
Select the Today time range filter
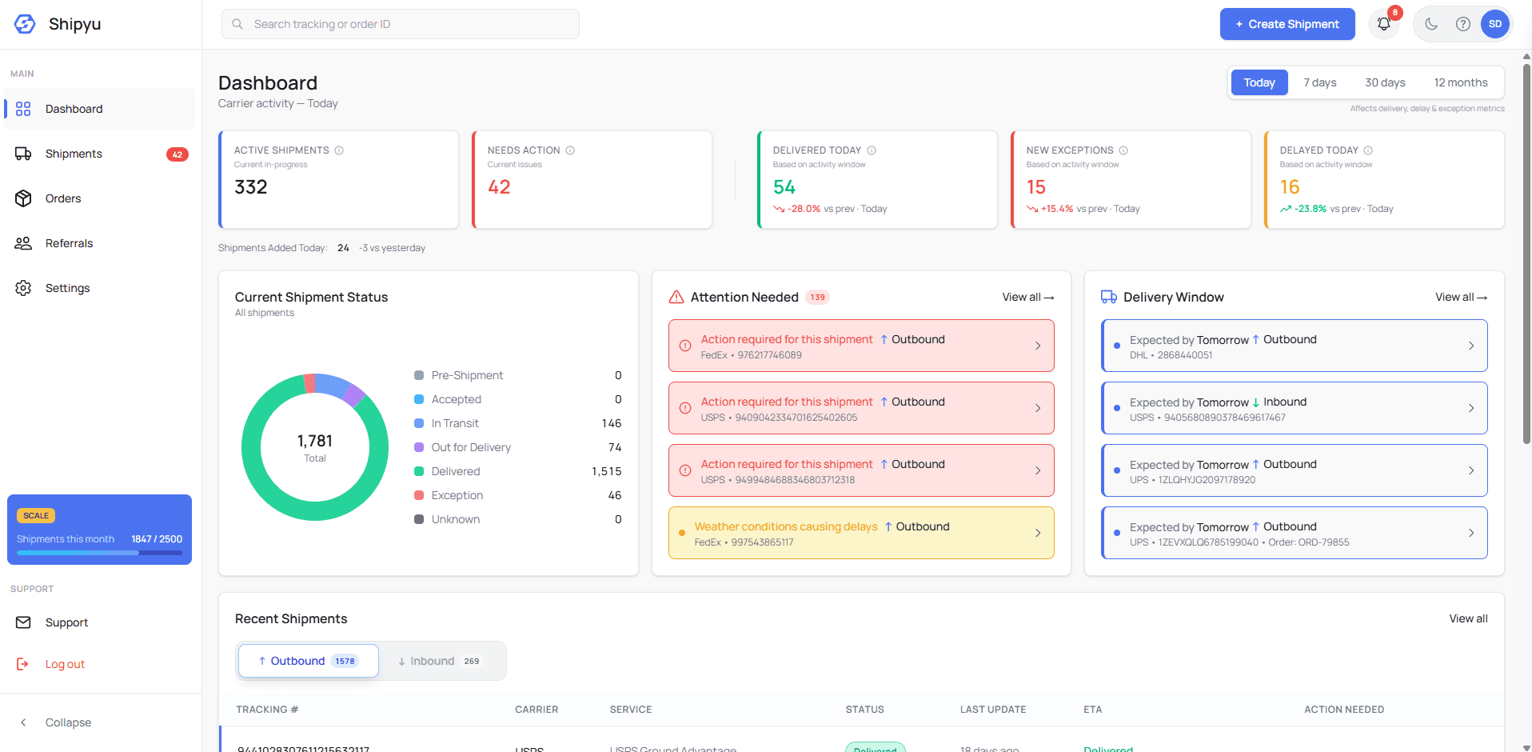pos(1259,82)
